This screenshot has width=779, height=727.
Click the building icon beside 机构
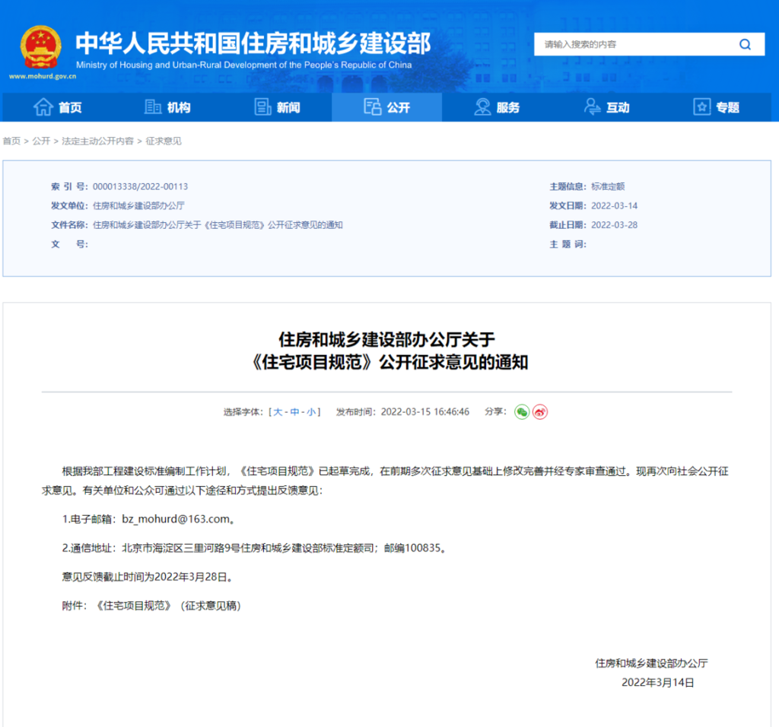[152, 106]
